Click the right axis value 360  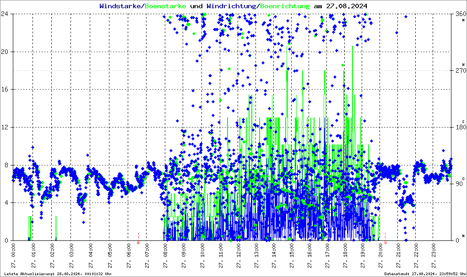click(461, 14)
